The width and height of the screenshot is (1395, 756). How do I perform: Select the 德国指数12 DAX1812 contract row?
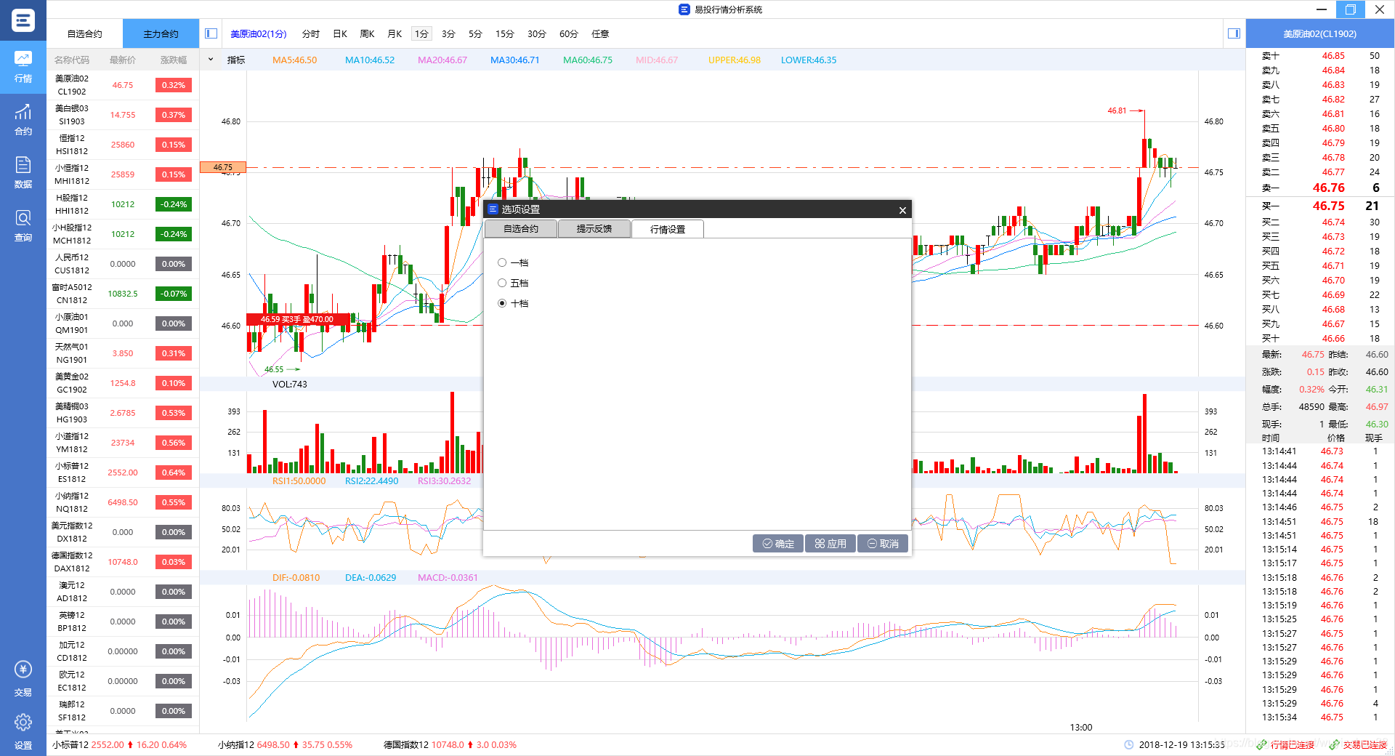coord(123,562)
